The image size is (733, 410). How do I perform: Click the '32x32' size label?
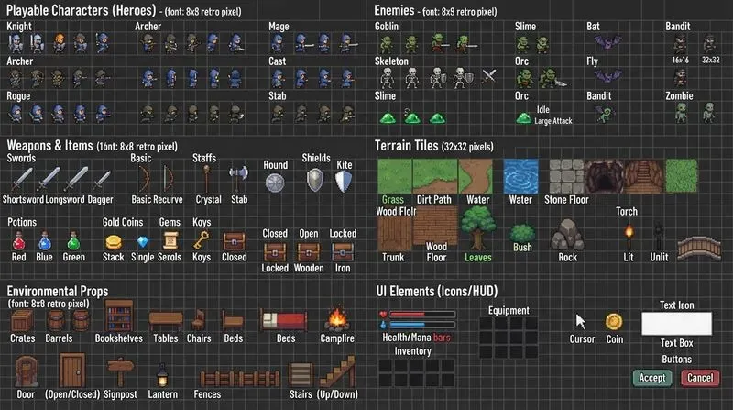coord(711,60)
